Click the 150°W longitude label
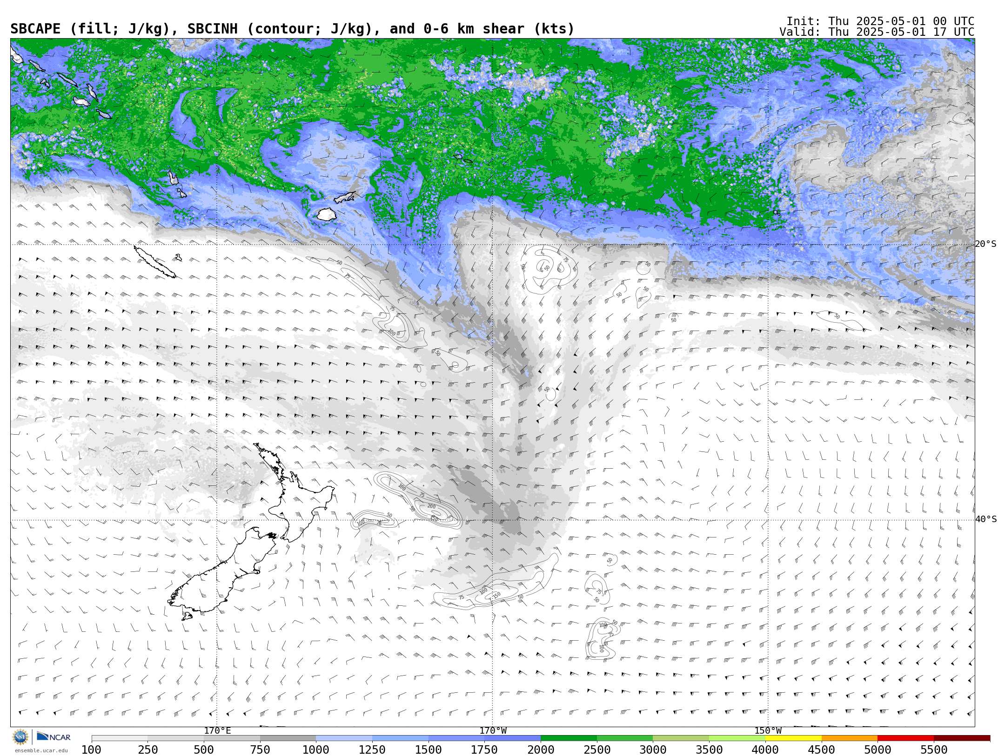Image resolution: width=1005 pixels, height=756 pixels. click(x=768, y=730)
